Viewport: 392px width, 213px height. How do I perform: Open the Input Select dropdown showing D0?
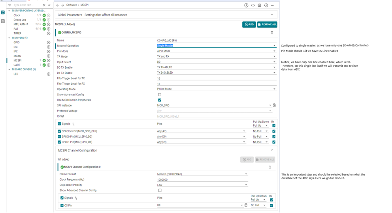[217, 62]
